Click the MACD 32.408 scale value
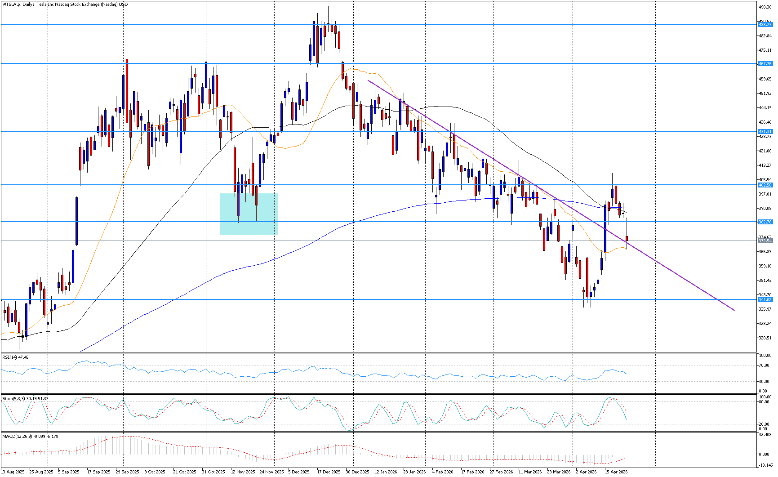This screenshot has width=778, height=477. click(x=765, y=435)
